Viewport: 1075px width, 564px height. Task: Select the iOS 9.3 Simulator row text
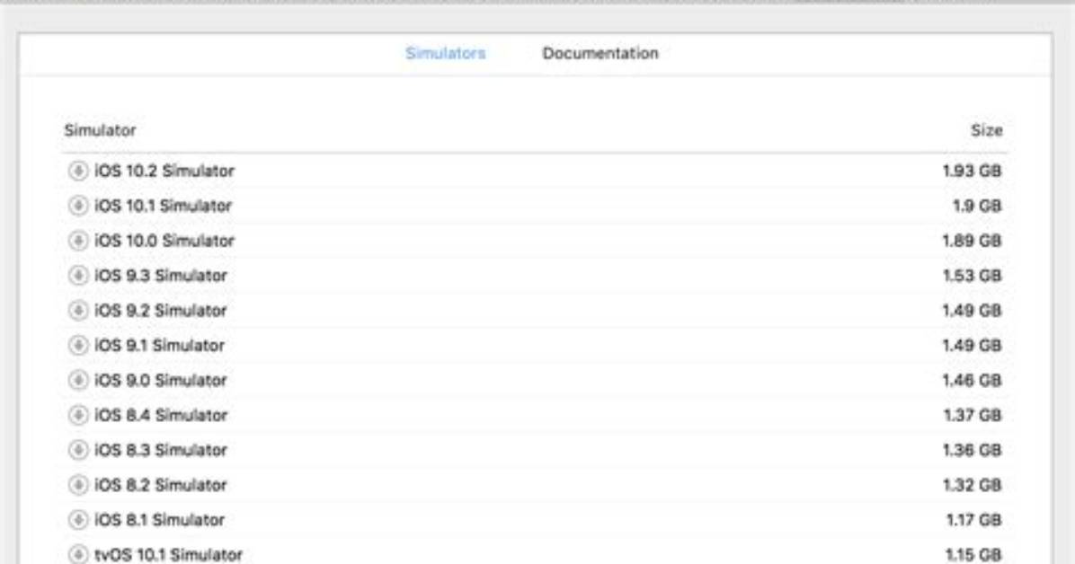(160, 276)
